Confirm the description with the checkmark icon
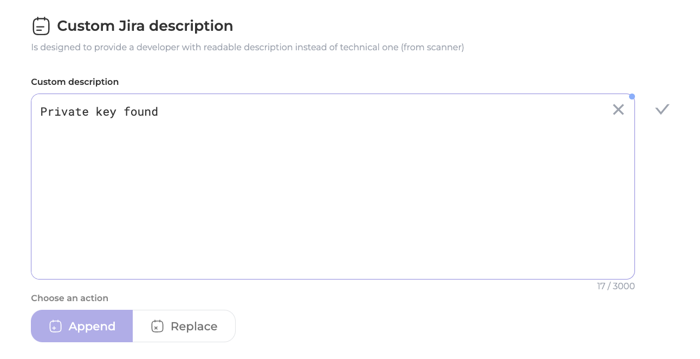 pyautogui.click(x=662, y=110)
